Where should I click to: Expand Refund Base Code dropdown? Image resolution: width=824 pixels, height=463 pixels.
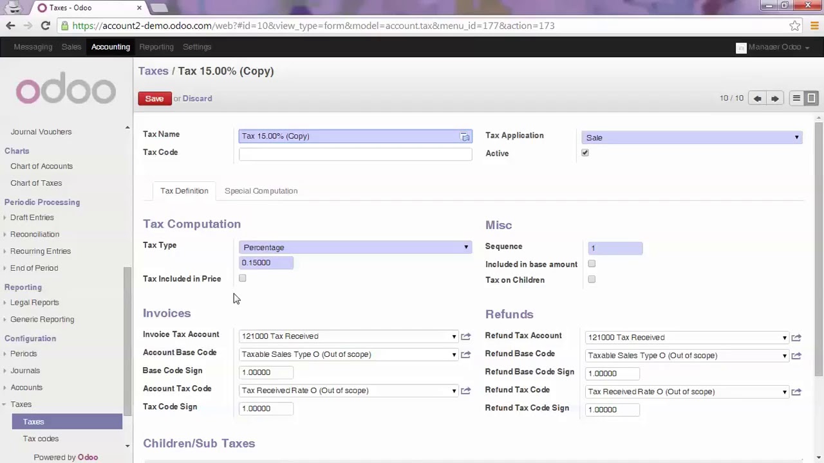(784, 356)
